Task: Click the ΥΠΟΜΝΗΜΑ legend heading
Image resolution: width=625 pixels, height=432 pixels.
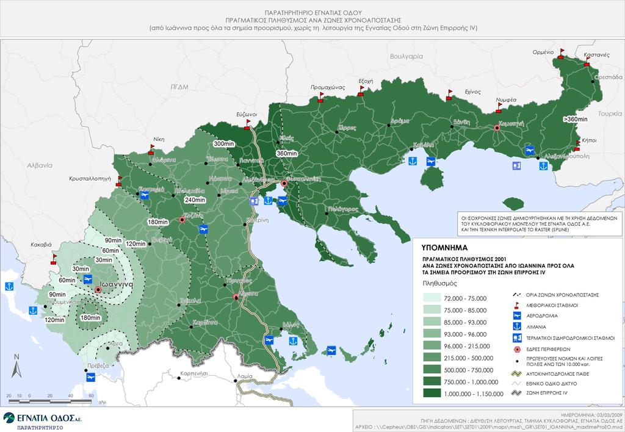Action: [x=444, y=248]
